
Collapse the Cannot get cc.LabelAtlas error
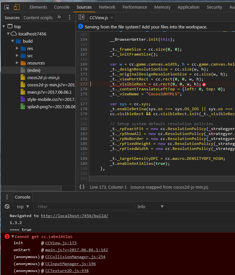(13, 237)
